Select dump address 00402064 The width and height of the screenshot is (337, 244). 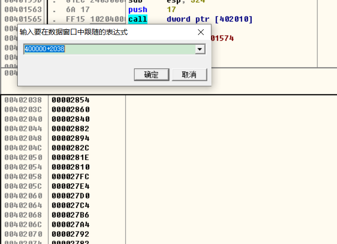pos(23,205)
